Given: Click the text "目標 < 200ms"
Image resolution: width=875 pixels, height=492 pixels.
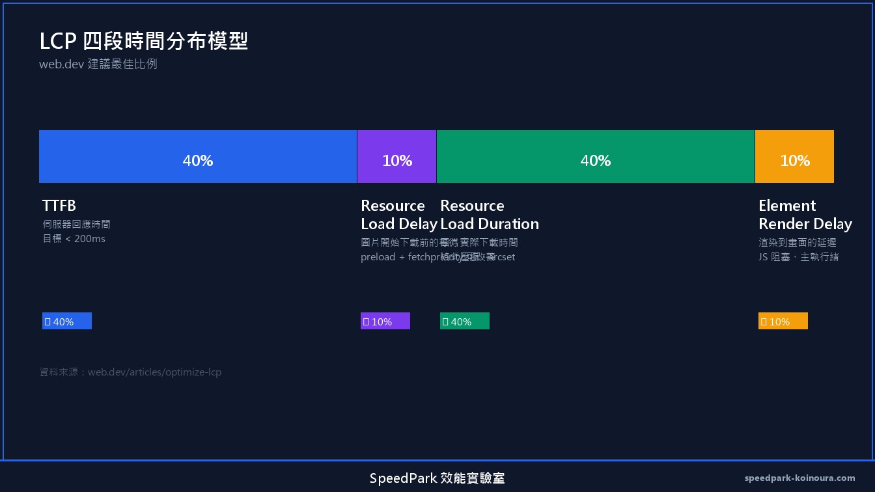Looking at the screenshot, I should coord(74,239).
